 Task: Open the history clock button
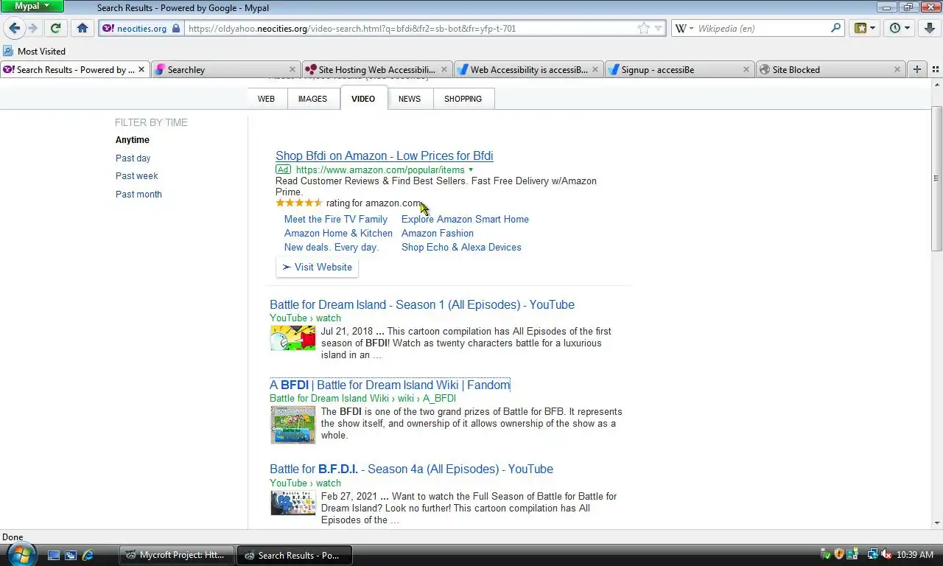click(900, 28)
